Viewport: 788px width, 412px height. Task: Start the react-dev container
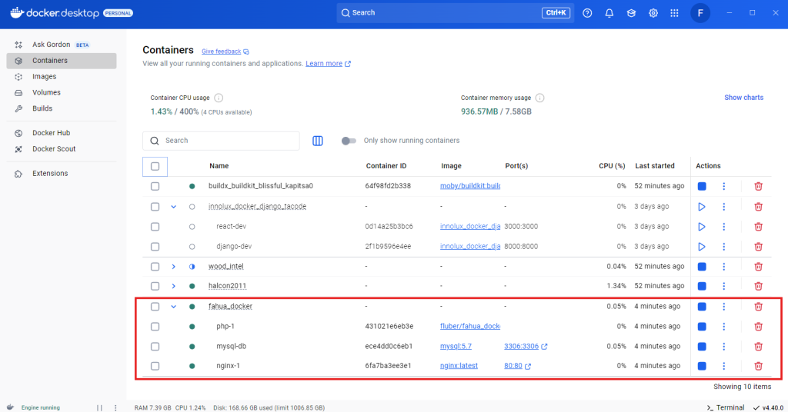(702, 227)
